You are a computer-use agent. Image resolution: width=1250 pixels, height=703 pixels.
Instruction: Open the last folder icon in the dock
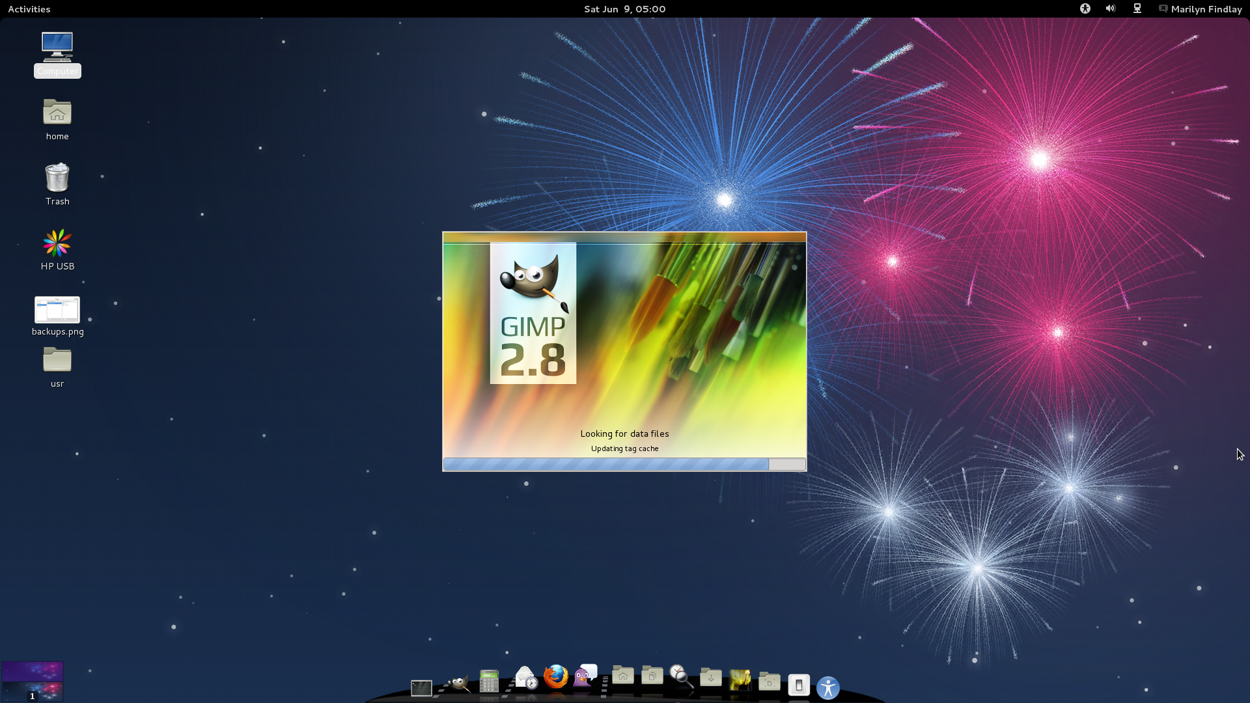770,682
